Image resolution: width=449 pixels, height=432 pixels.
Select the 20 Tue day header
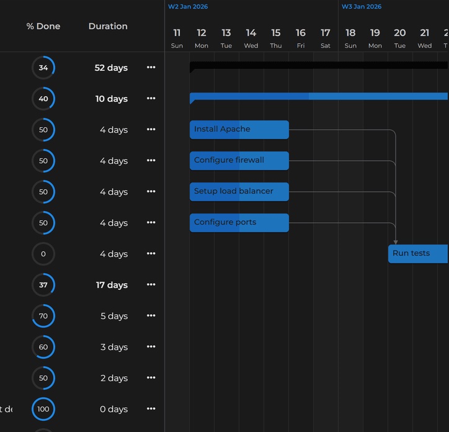tap(400, 38)
